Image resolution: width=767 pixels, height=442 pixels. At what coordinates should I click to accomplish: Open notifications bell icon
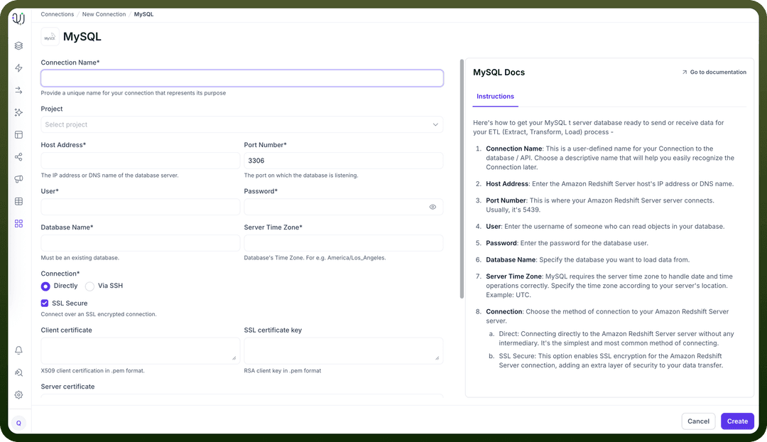(18, 350)
